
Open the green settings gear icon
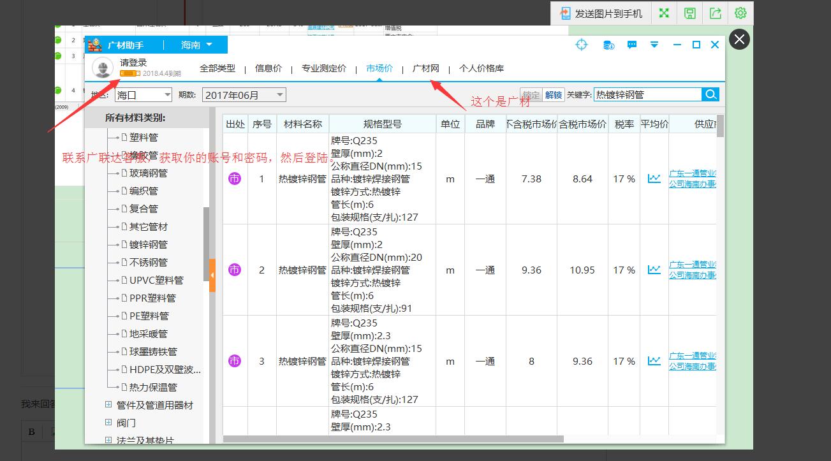coord(740,13)
